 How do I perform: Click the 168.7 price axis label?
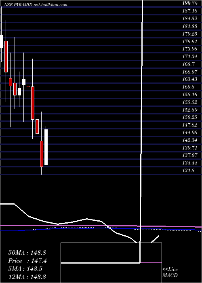(x=189, y=64)
